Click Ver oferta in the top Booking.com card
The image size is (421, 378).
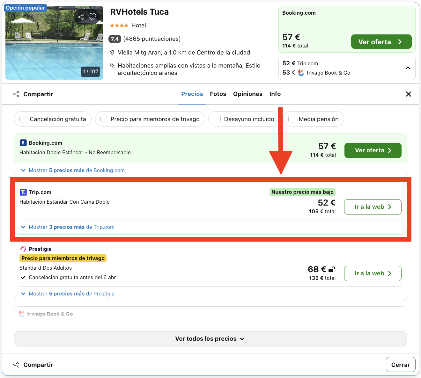coord(381,42)
